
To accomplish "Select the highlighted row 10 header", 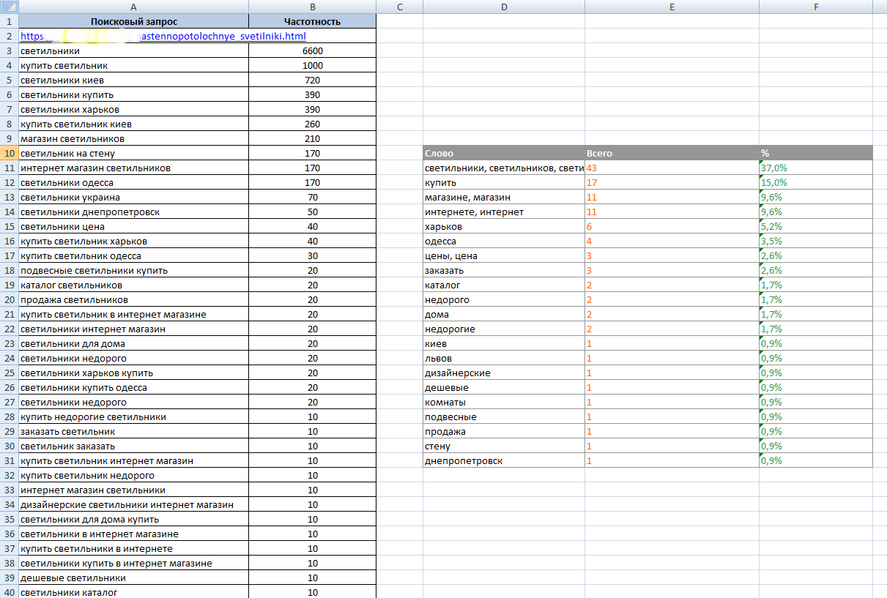I will click(8, 154).
